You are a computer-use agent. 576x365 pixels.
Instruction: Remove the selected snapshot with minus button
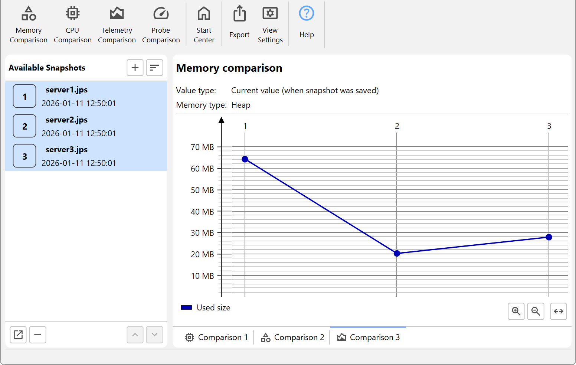(38, 335)
